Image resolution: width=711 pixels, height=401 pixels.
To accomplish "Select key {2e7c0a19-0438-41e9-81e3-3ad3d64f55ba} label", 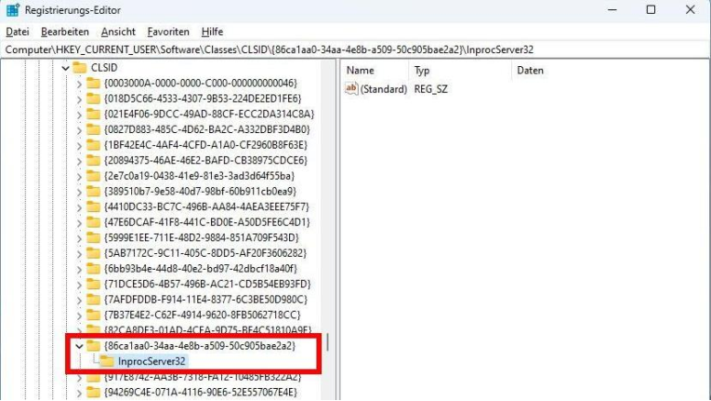I will [199, 176].
